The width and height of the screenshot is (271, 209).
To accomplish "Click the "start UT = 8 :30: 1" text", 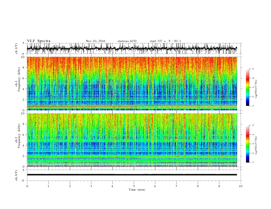I will coord(165,41).
